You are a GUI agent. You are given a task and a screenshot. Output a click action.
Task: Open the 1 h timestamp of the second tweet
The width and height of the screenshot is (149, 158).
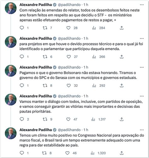86,38
